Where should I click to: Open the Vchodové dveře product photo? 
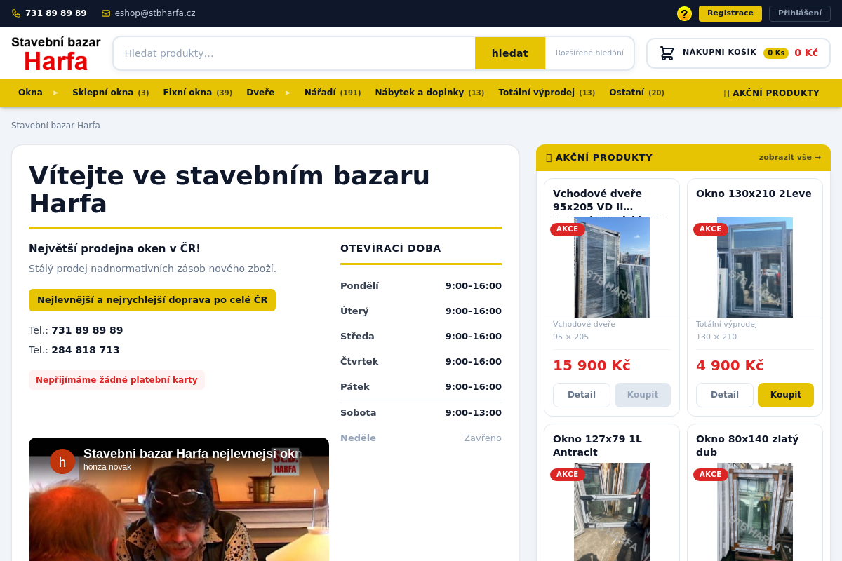click(612, 268)
